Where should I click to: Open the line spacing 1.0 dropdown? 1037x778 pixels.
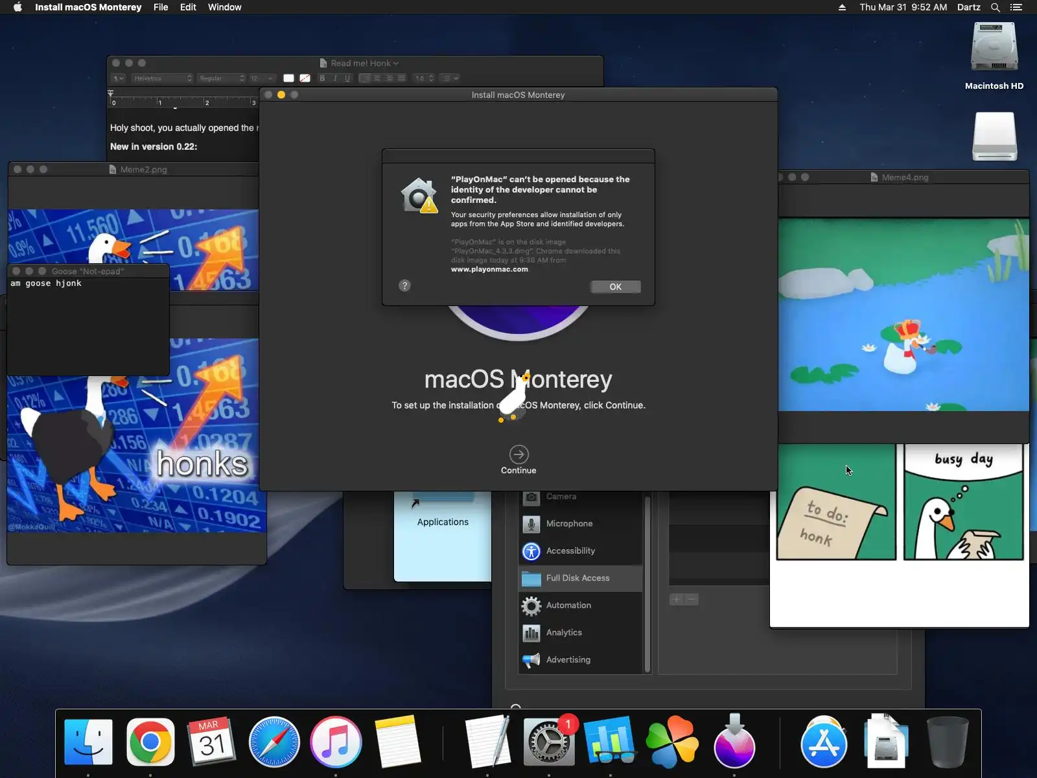click(x=425, y=78)
